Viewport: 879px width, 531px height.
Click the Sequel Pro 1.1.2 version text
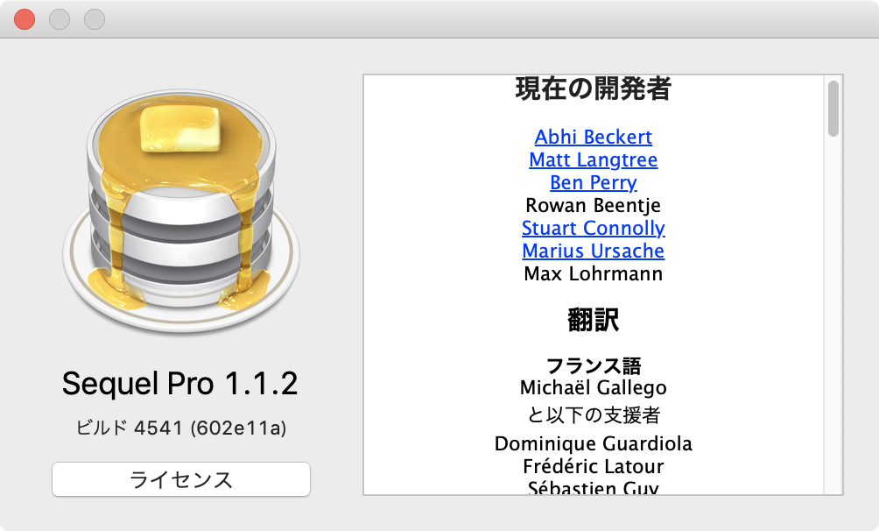pos(180,383)
